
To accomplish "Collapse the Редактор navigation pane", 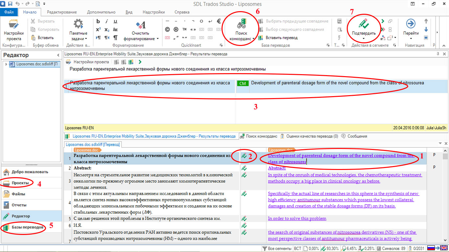I will point(58,55).
